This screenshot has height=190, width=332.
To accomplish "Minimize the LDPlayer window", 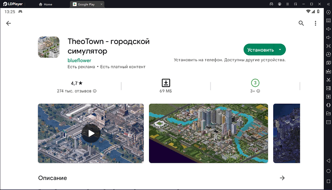I will [x=304, y=4].
